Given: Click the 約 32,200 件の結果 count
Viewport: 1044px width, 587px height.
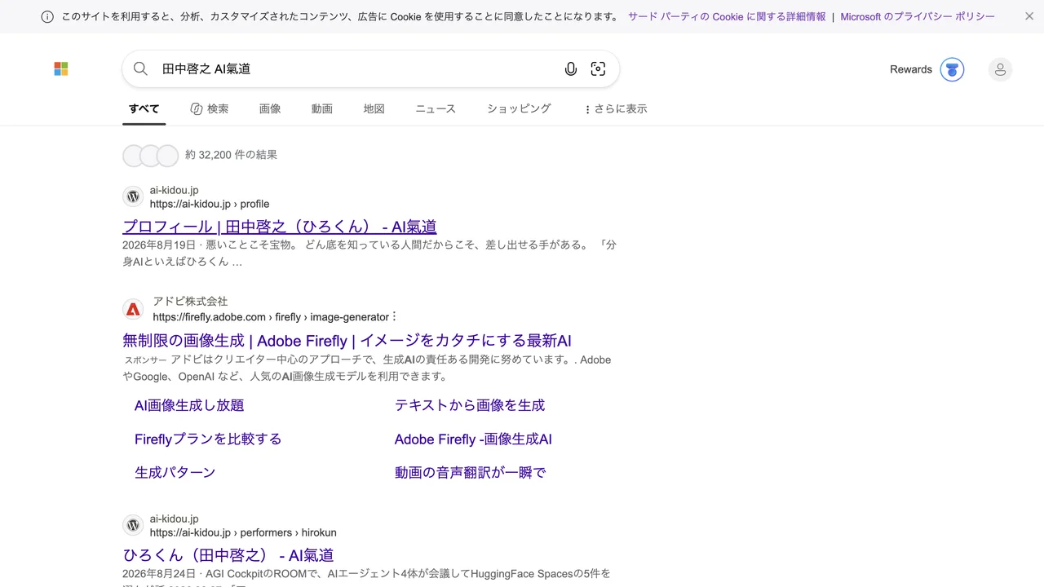Looking at the screenshot, I should pos(231,155).
